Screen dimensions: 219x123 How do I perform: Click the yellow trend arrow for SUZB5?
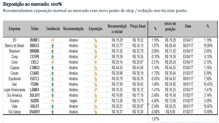click(52, 101)
